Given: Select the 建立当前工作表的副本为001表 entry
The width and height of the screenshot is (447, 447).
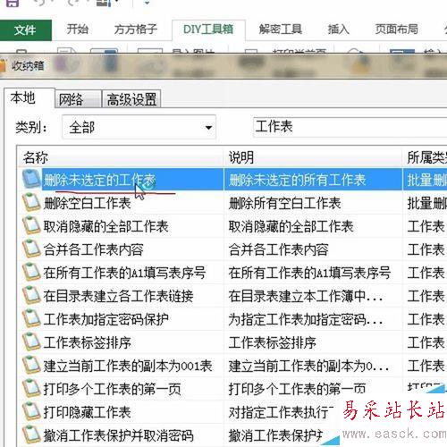Looking at the screenshot, I should coord(128,366).
